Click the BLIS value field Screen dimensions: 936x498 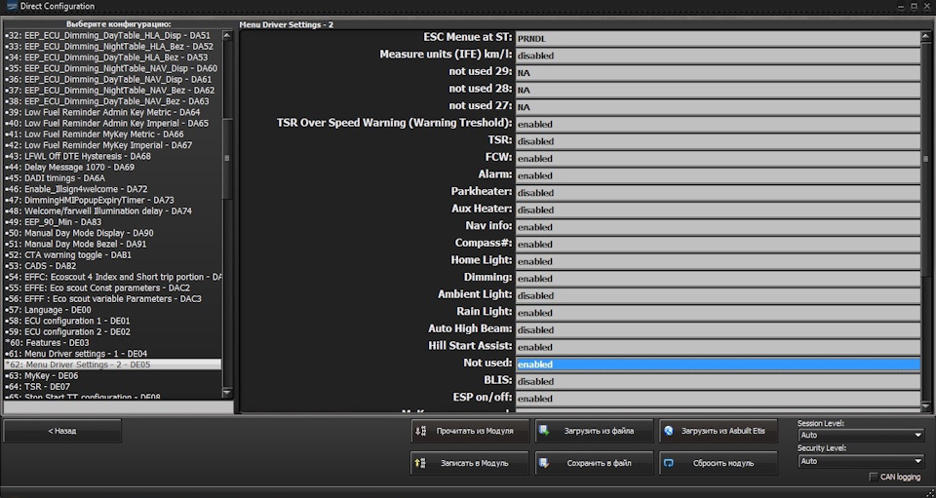click(x=718, y=382)
